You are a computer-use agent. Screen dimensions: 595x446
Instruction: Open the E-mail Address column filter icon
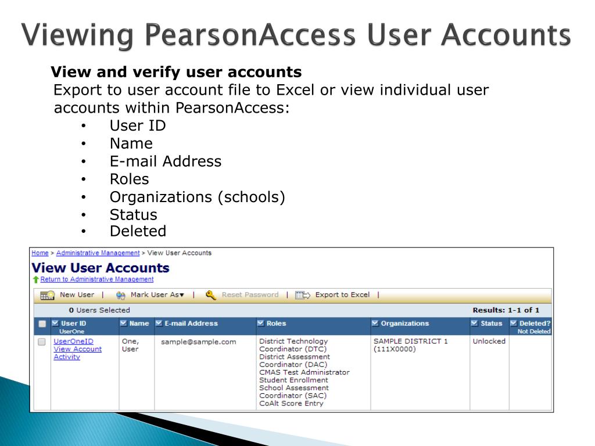click(x=159, y=323)
